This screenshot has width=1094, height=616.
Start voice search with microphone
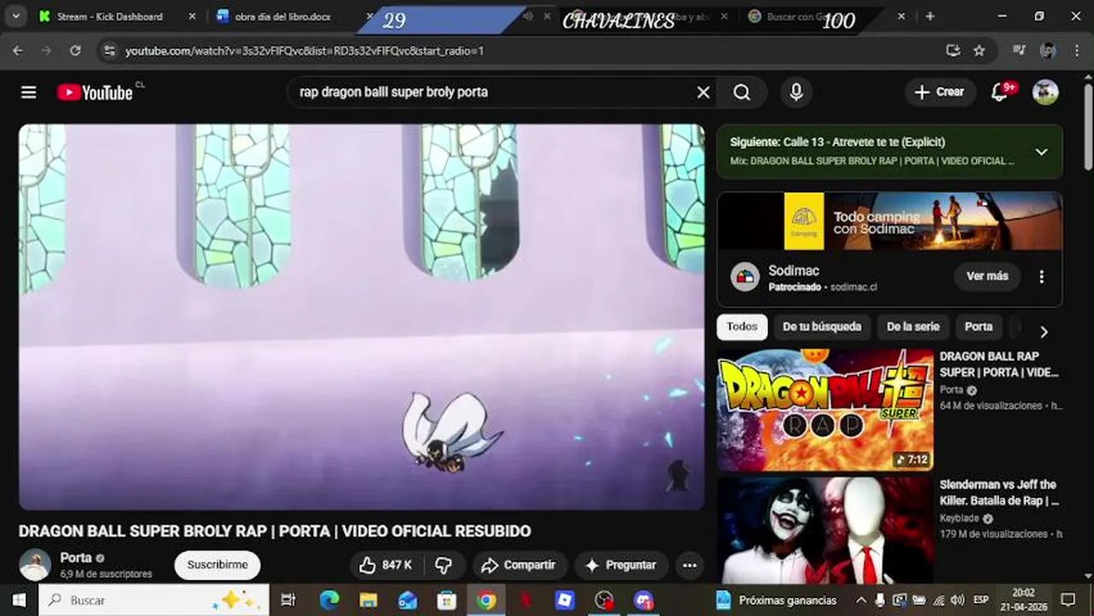point(796,92)
